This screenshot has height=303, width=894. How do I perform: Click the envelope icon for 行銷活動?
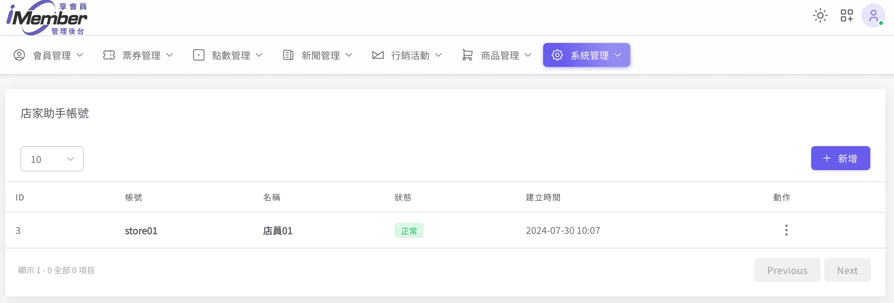click(377, 55)
